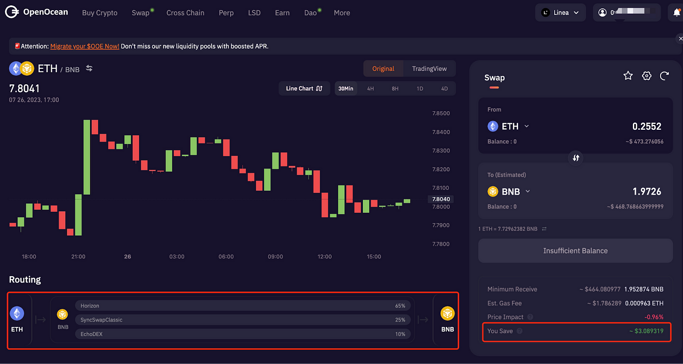The image size is (683, 364).
Task: Edit the From amount 0.2552
Action: (x=647, y=126)
